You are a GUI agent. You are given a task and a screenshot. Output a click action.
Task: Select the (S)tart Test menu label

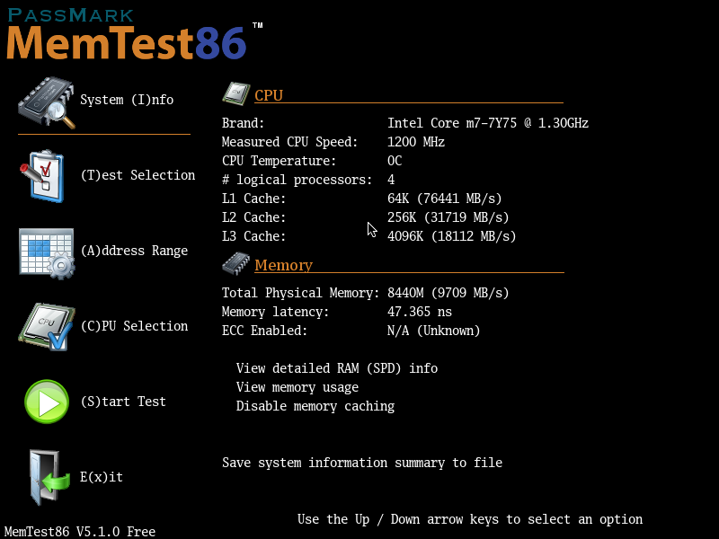click(123, 402)
